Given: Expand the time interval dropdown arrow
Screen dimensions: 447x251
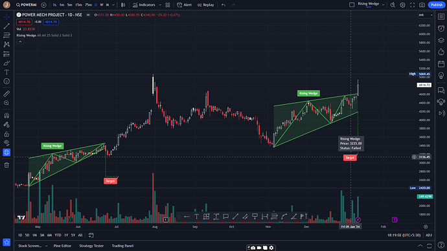Looking at the screenshot, I should click(x=113, y=5).
